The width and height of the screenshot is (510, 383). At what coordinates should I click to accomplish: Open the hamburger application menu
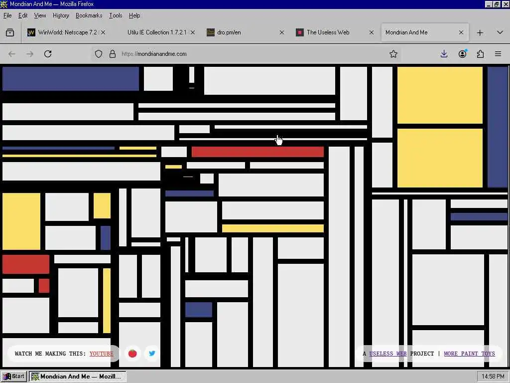pos(498,54)
